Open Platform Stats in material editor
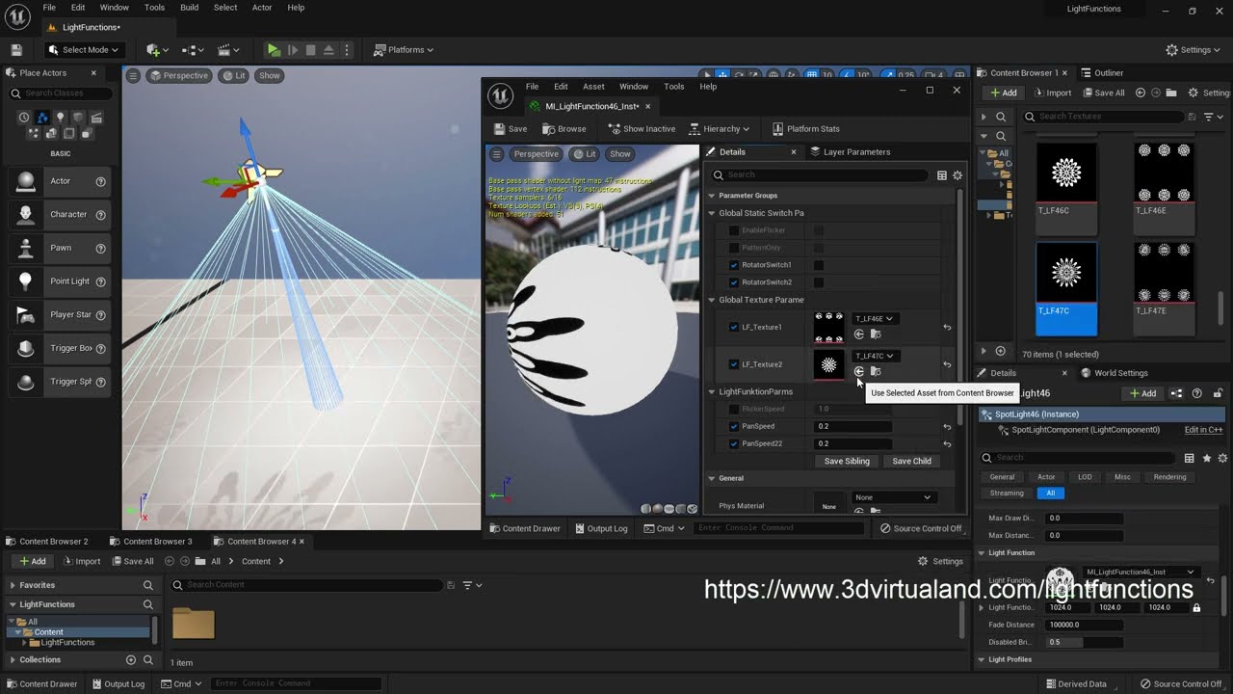The height and width of the screenshot is (694, 1233). click(x=806, y=129)
